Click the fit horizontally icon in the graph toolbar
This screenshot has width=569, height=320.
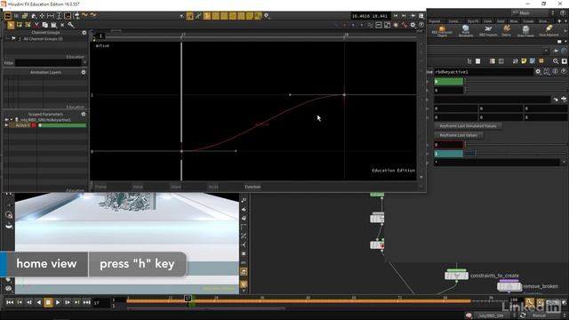(x=51, y=16)
